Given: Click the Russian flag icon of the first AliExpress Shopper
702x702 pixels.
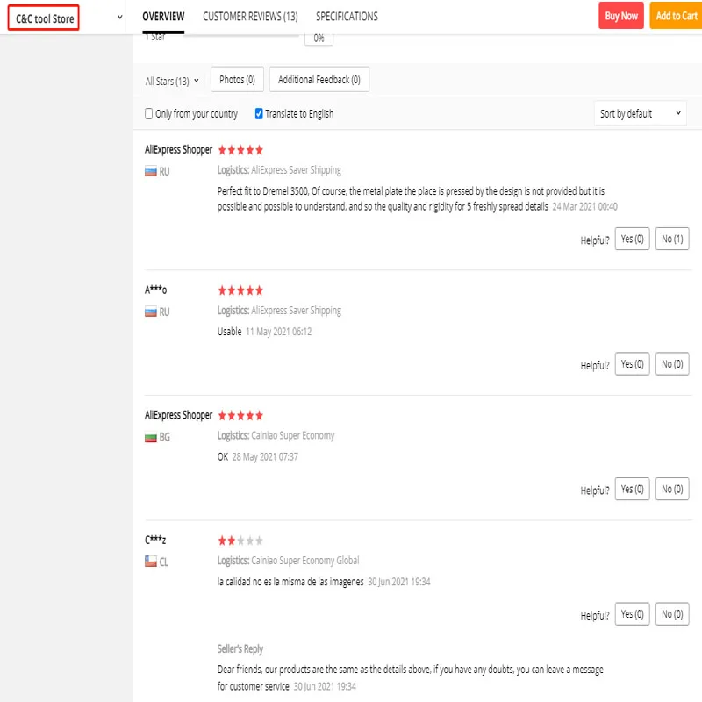Looking at the screenshot, I should tap(150, 171).
